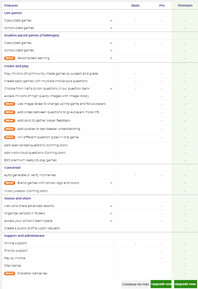Viewport: 198px width, 289px height.
Task: Click Priority support row label
Action: (16, 251)
